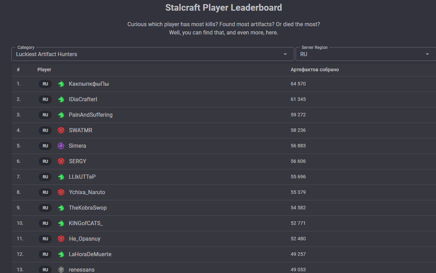Click the # rank column header
The image size is (436, 273).
coord(18,70)
